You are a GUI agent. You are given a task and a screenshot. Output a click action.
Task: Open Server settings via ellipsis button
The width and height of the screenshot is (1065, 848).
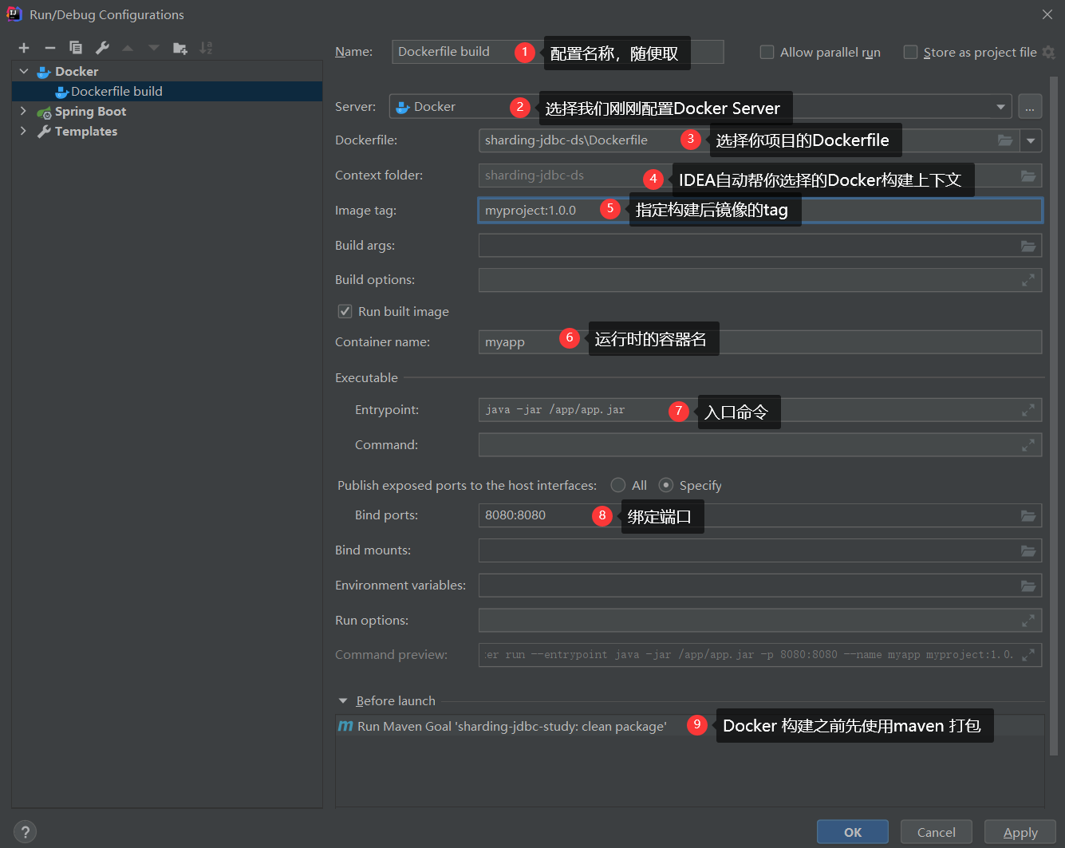[x=1030, y=105]
